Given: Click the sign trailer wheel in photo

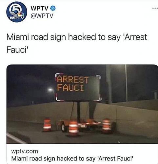Looking at the screenshot, I should 63,128.
